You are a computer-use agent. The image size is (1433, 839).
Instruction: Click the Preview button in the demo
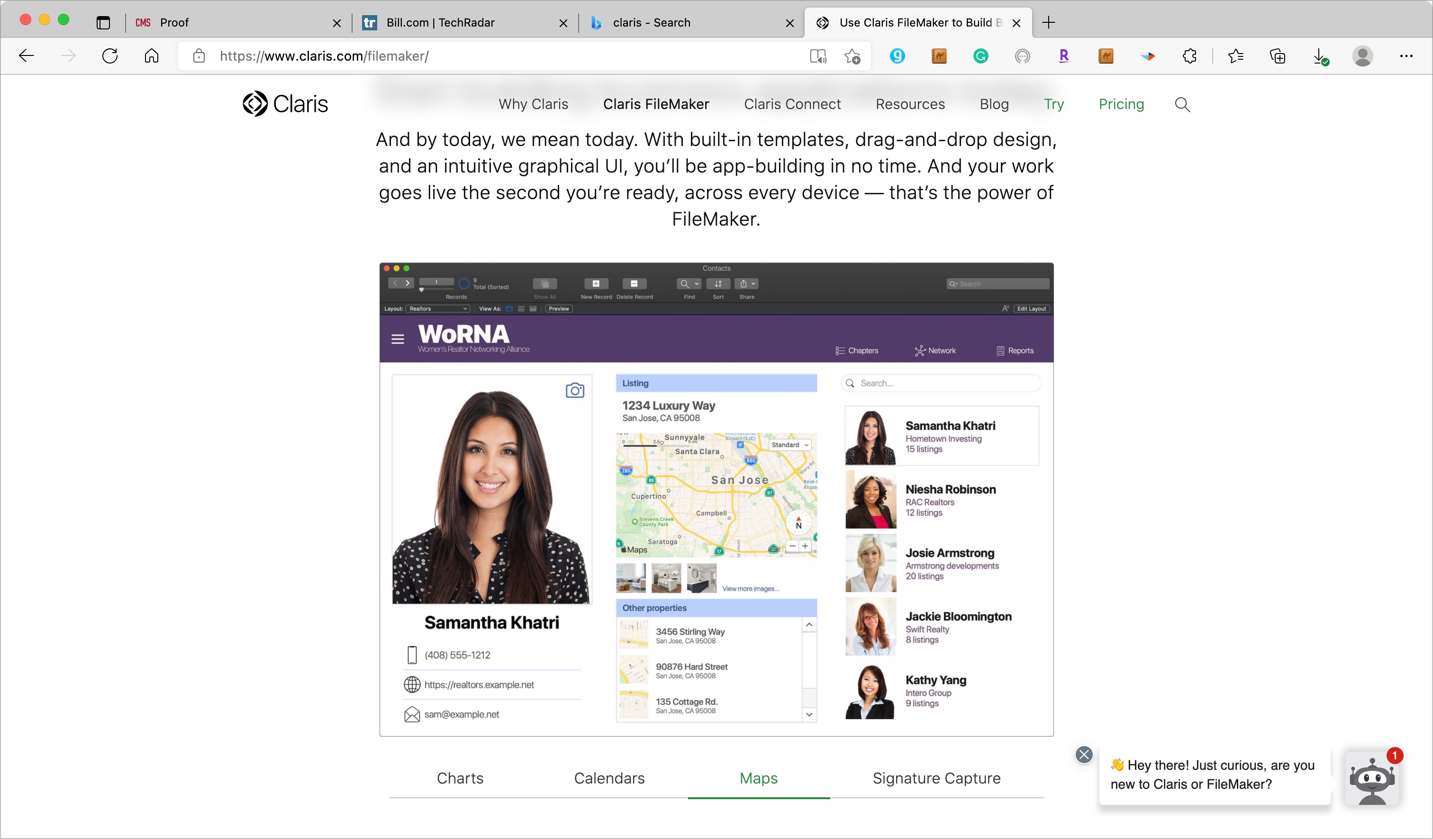[x=558, y=309]
